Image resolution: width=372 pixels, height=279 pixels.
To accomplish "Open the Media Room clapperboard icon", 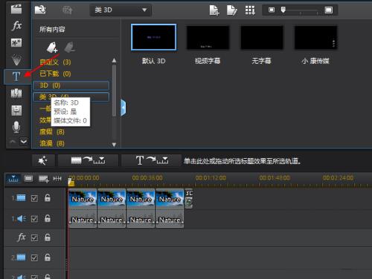I will pos(16,9).
